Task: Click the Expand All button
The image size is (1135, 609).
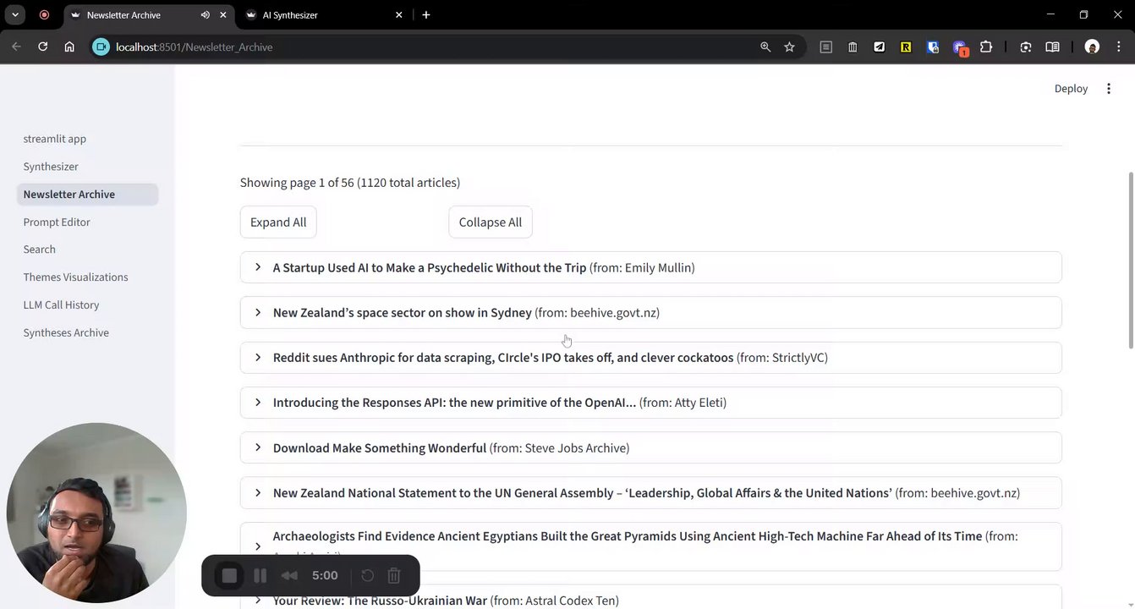Action: pyautogui.click(x=278, y=222)
